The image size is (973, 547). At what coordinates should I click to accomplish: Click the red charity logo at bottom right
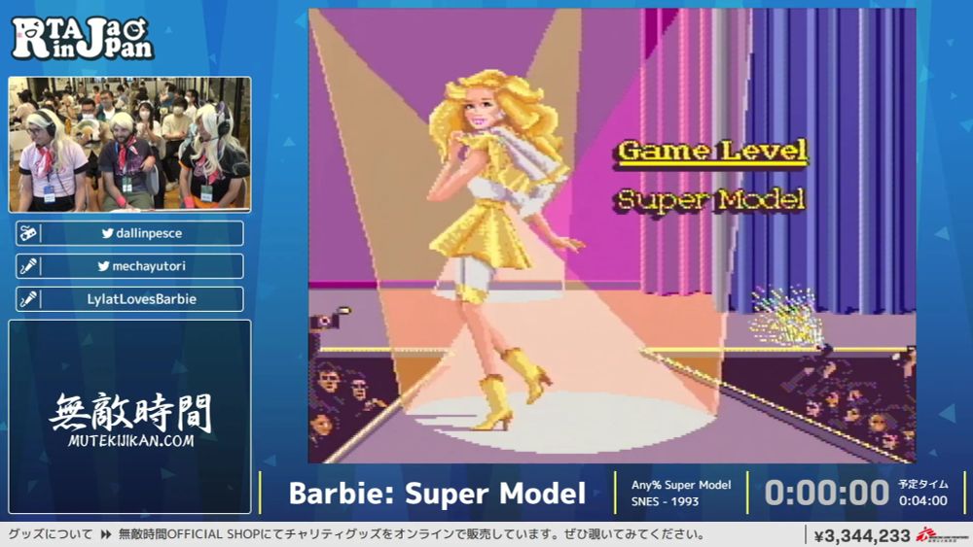tap(941, 534)
